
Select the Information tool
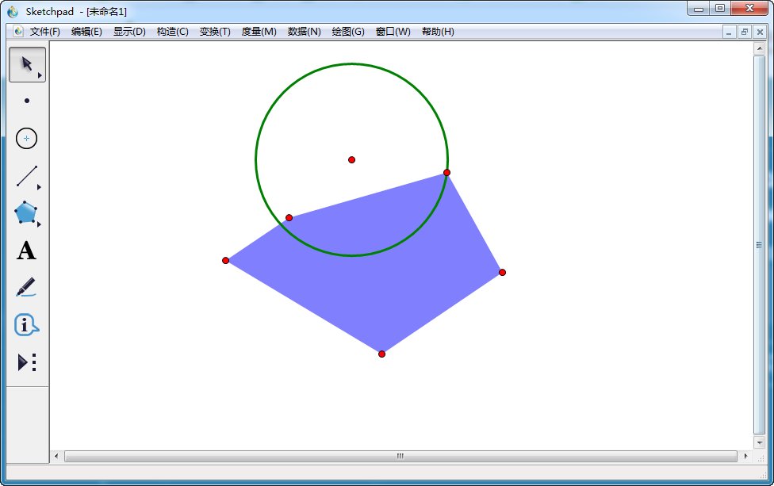(26, 325)
